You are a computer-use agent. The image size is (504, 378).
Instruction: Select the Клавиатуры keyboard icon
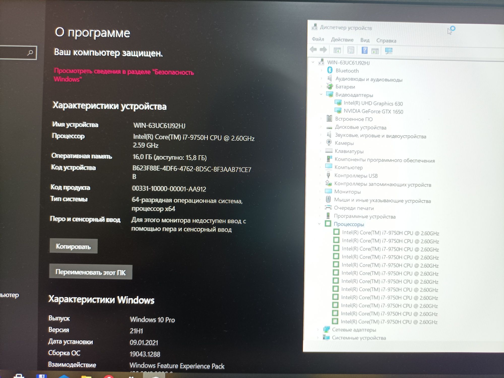tap(329, 151)
